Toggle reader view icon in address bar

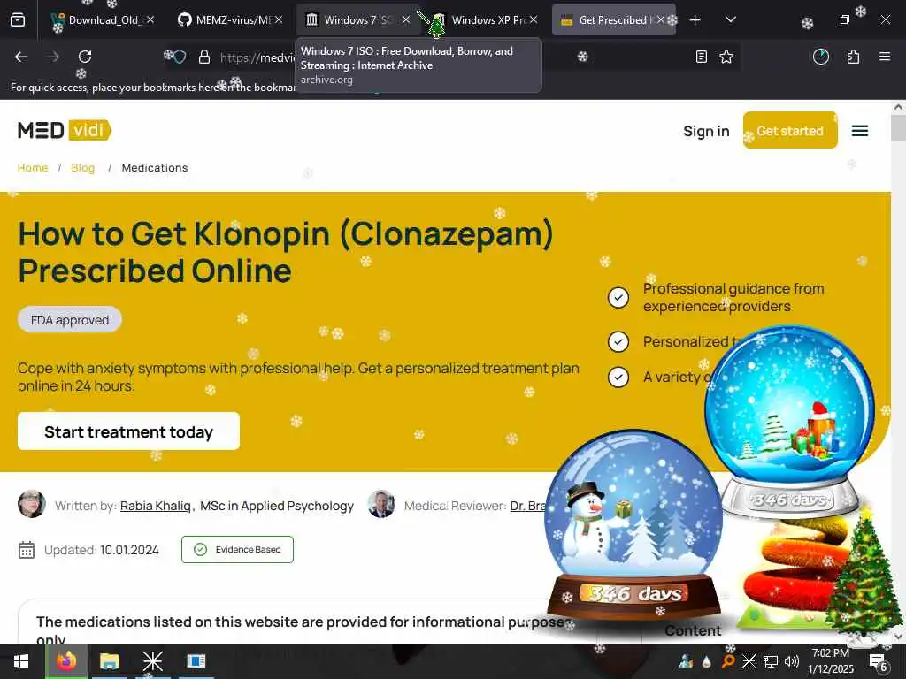(x=702, y=57)
